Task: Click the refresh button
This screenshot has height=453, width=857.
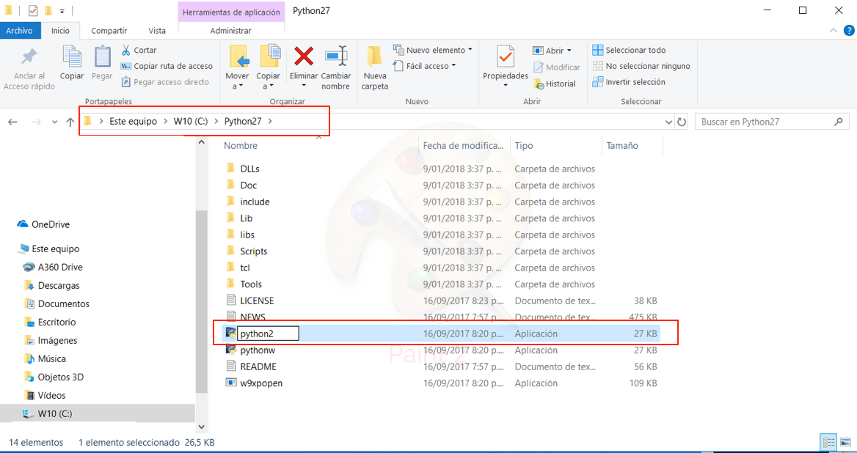Action: (x=682, y=122)
